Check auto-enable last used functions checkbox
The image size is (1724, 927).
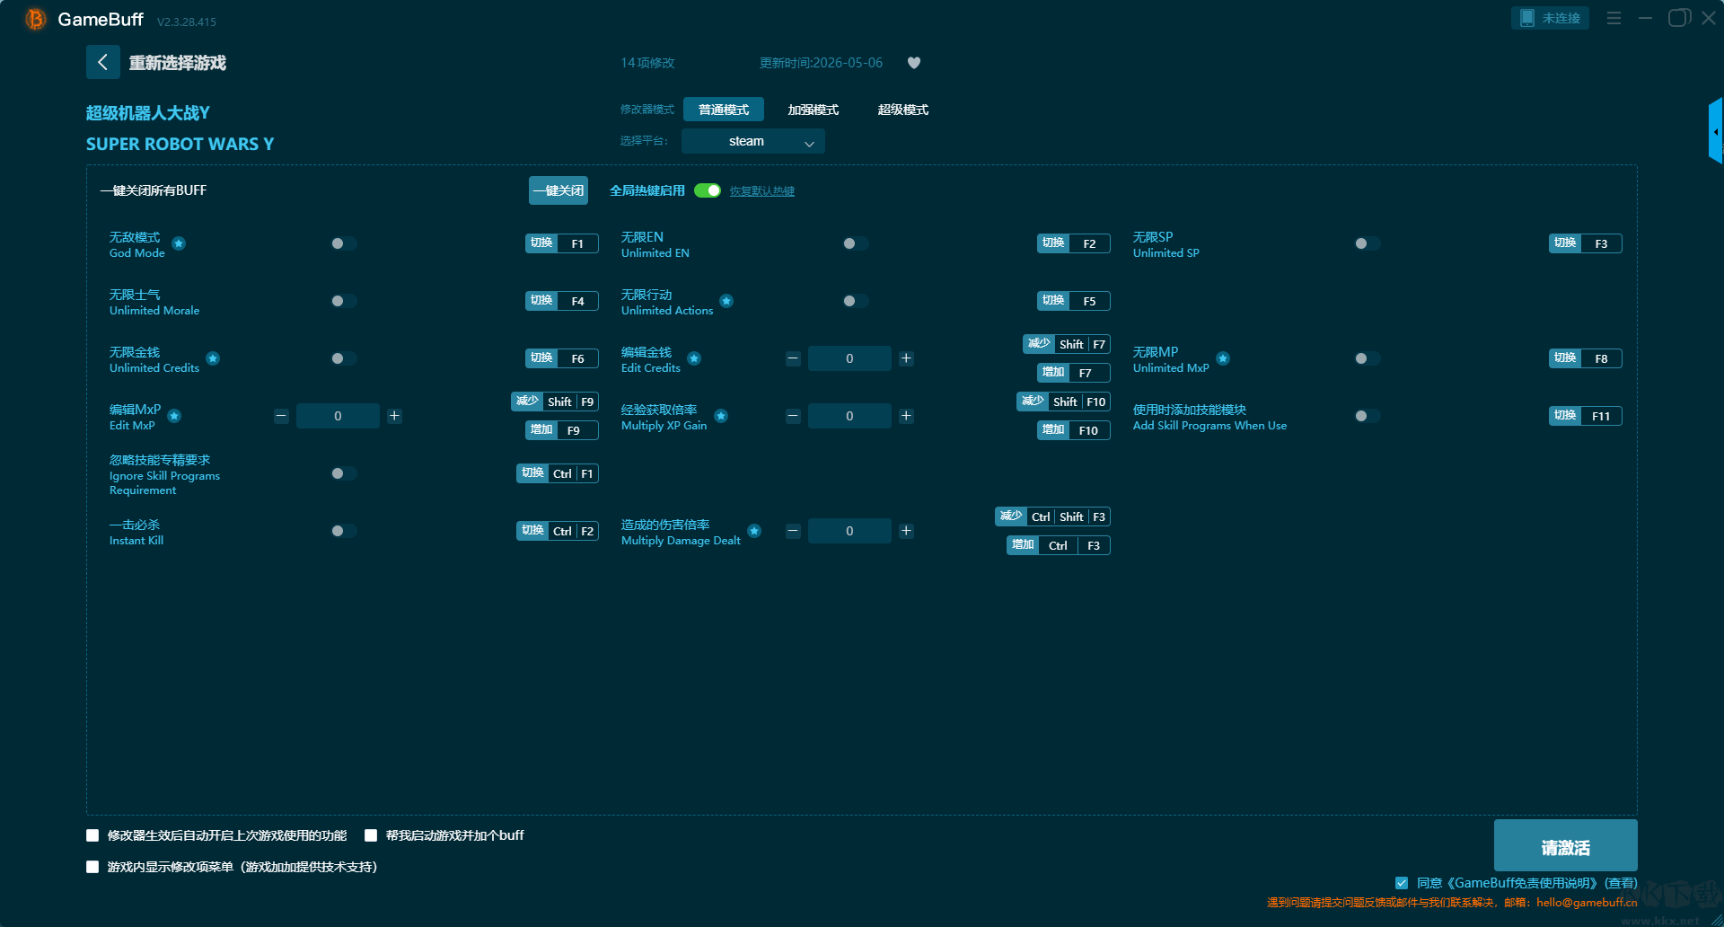[x=92, y=835]
